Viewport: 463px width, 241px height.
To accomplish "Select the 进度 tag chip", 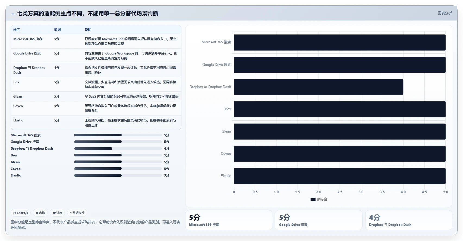I will [58, 213].
